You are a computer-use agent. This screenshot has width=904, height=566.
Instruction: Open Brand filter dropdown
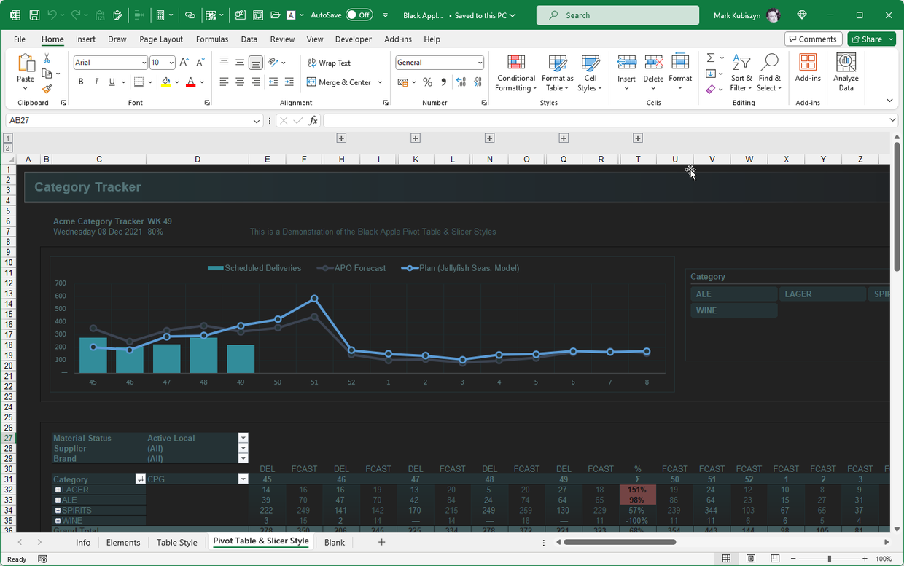243,458
